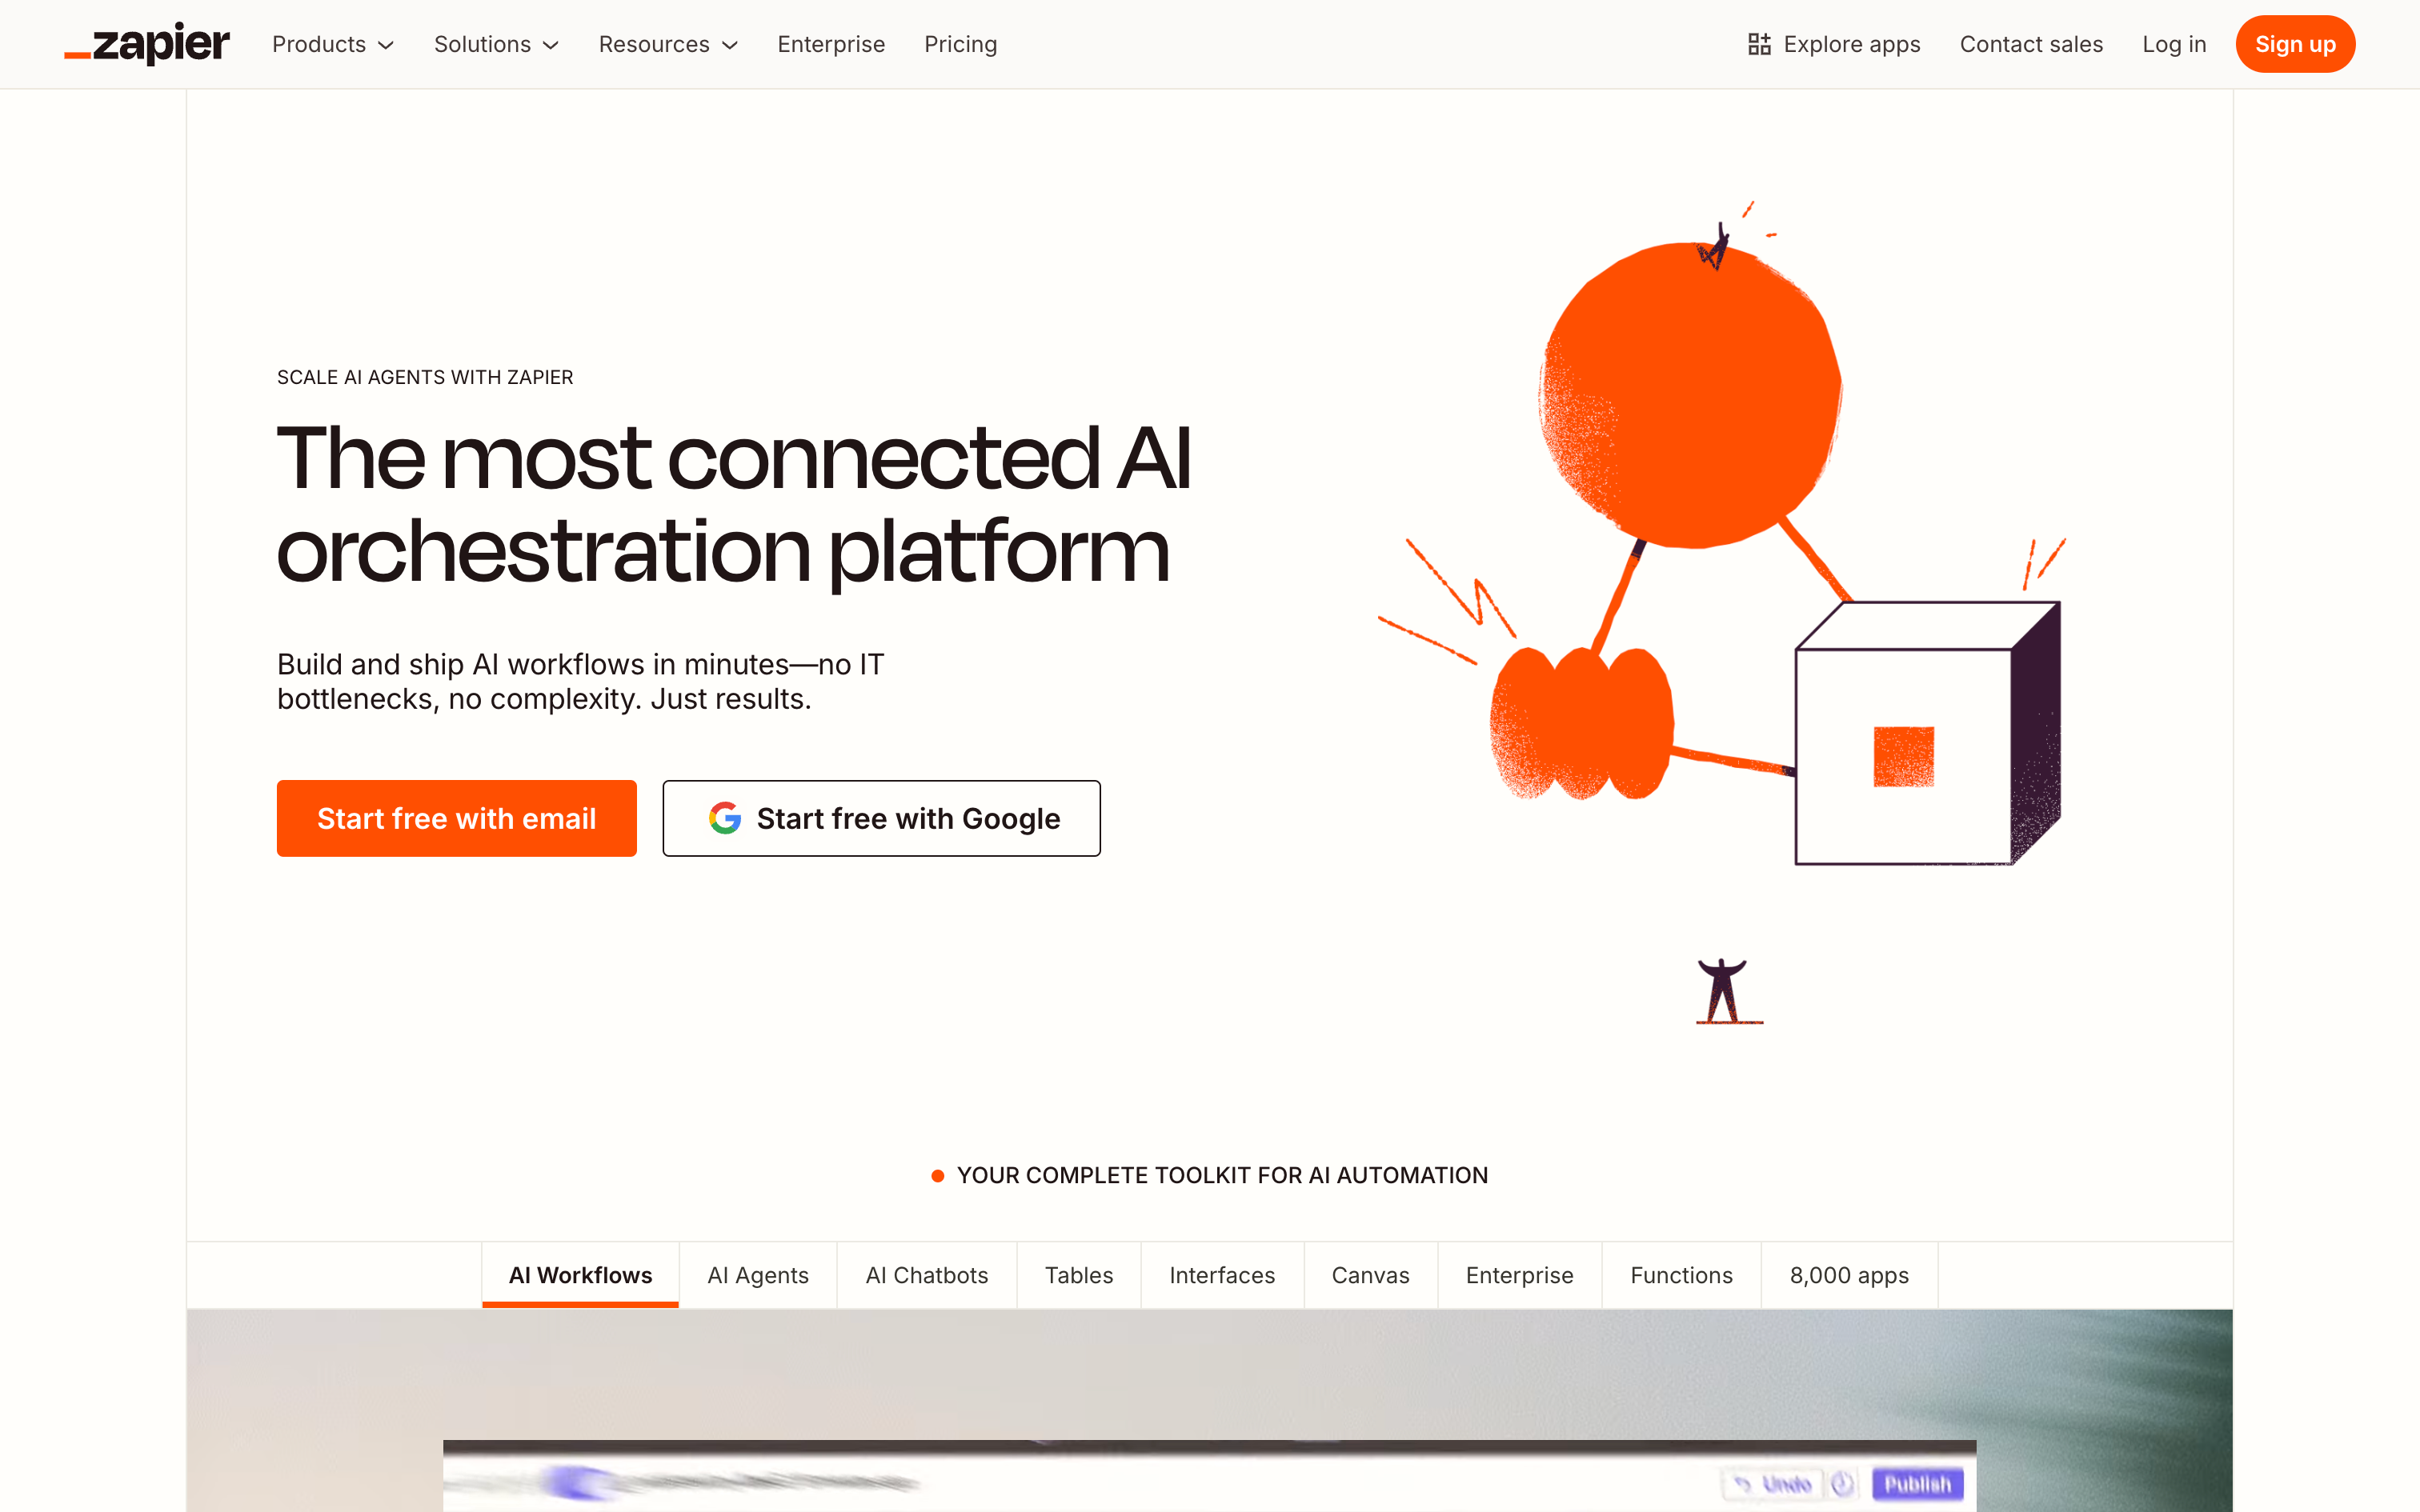
Task: Switch to the AI Agents tab
Action: [x=757, y=1275]
